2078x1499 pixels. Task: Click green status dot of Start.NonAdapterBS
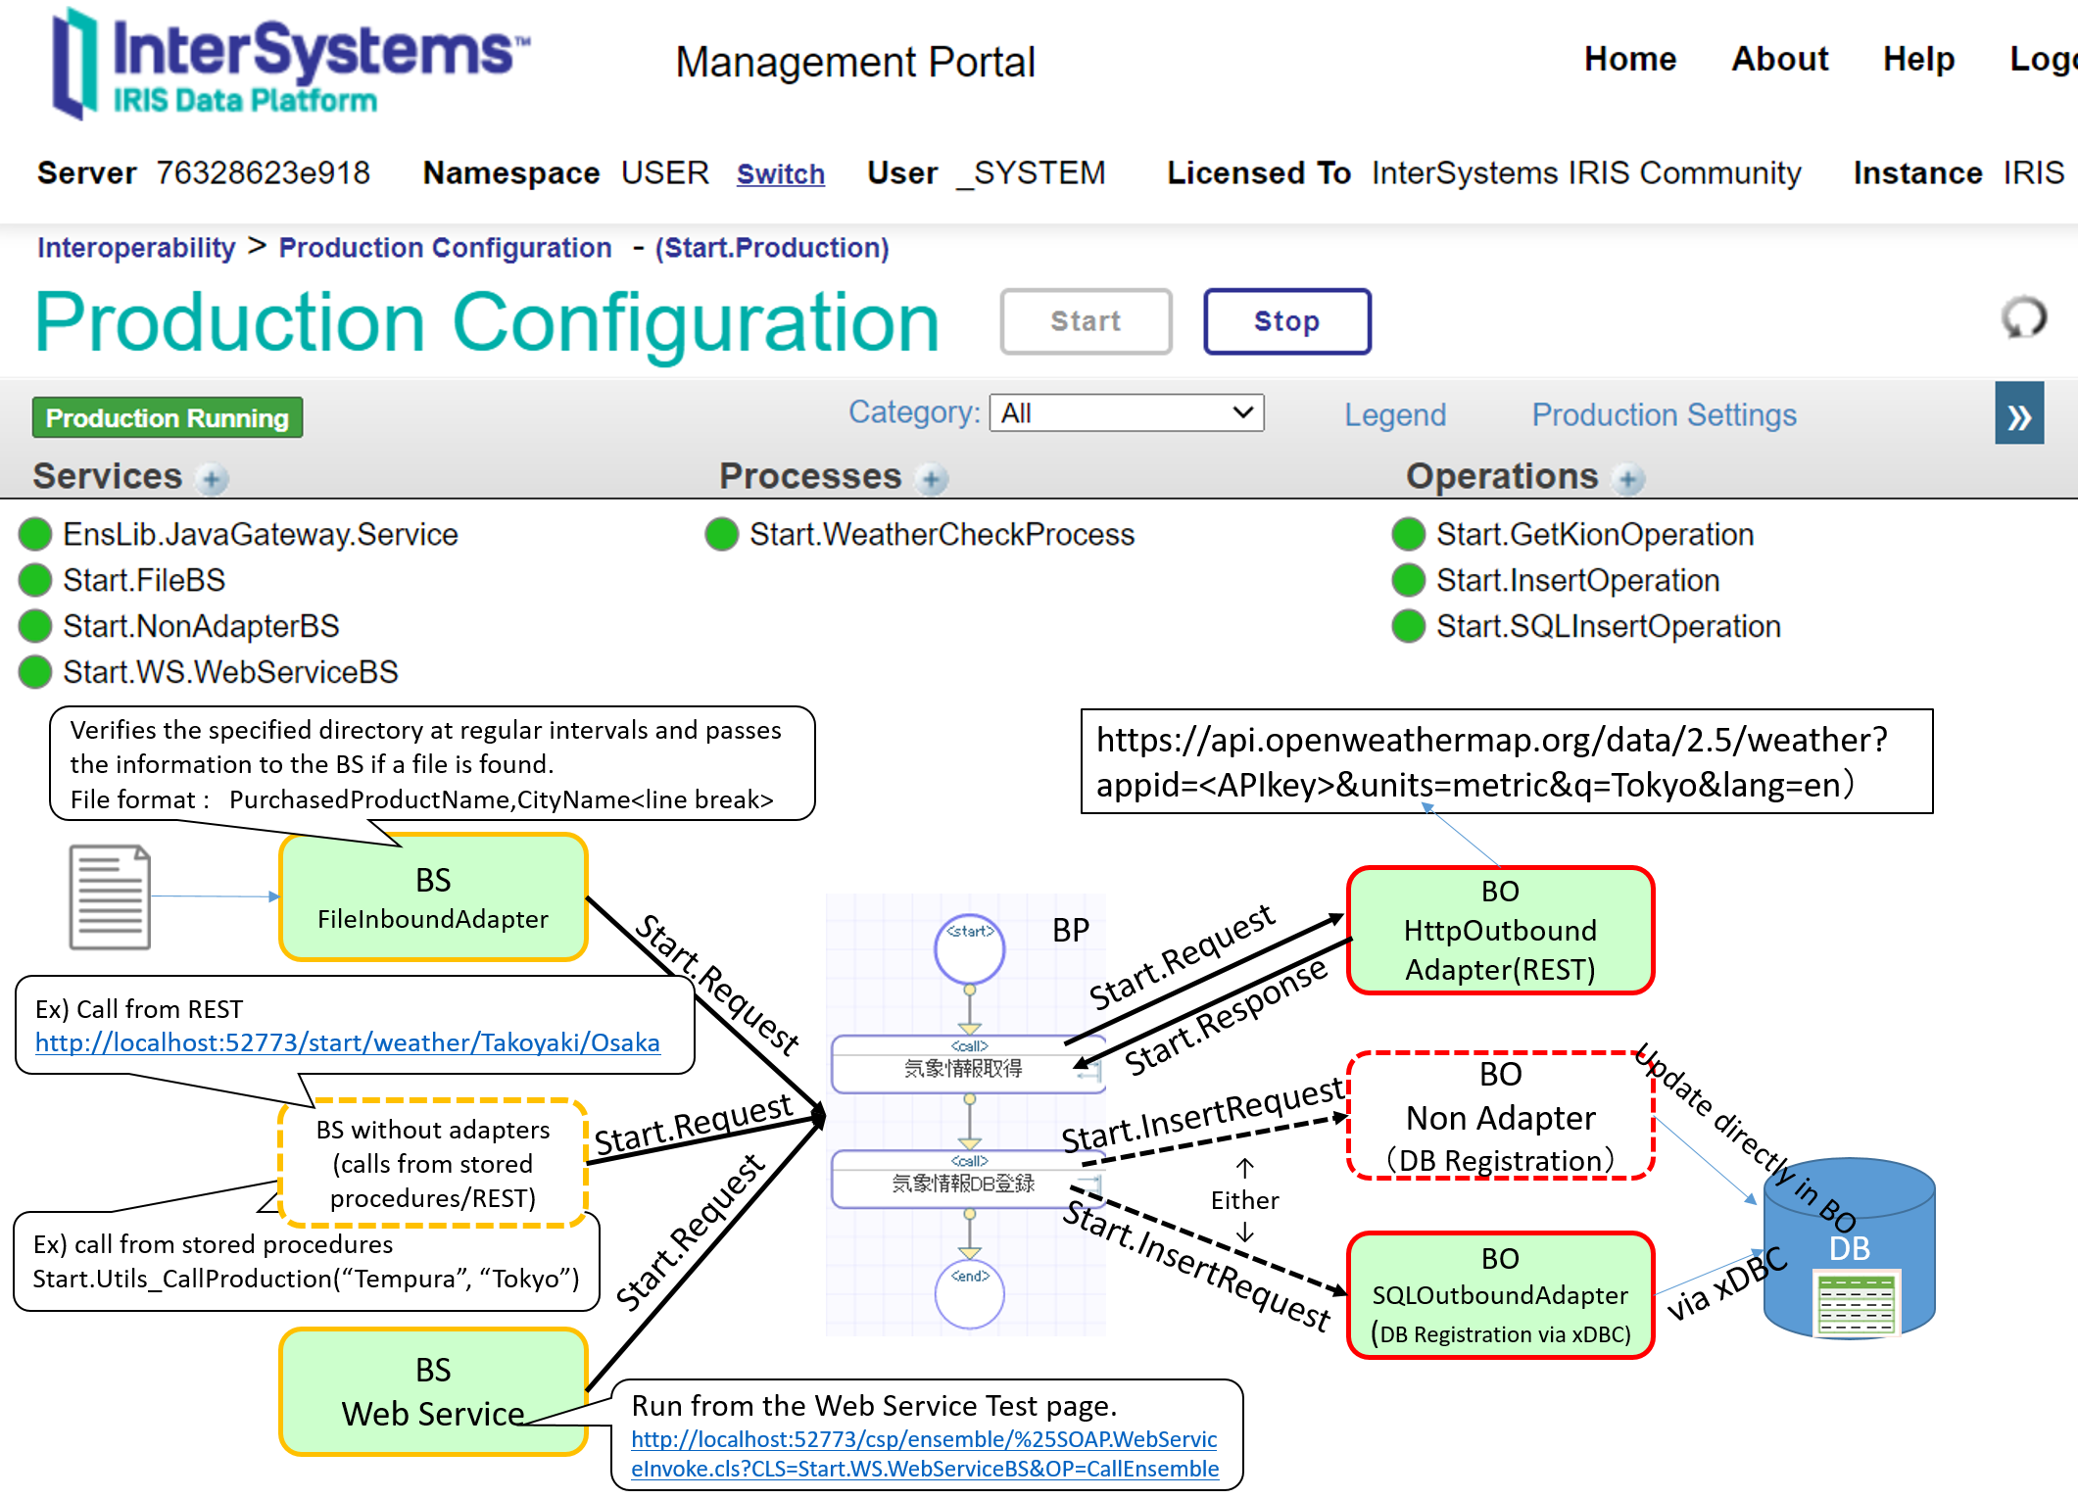(35, 626)
